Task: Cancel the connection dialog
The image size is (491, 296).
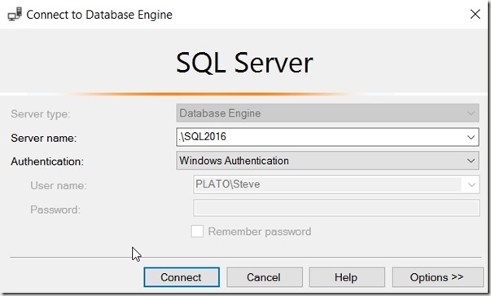Action: click(x=265, y=277)
